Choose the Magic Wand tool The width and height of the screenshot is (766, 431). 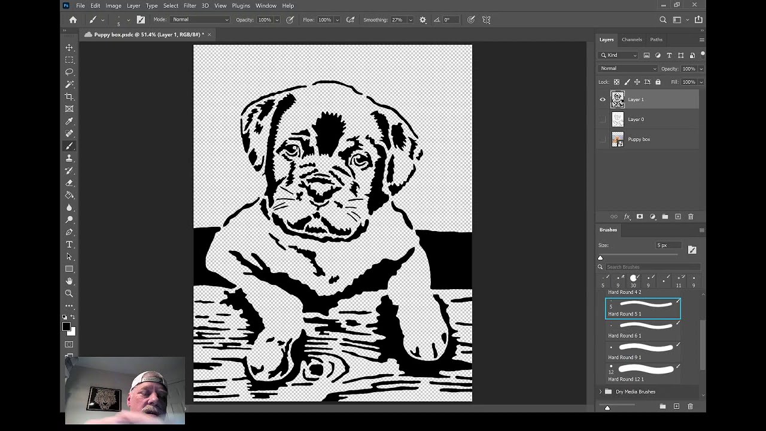[69, 84]
